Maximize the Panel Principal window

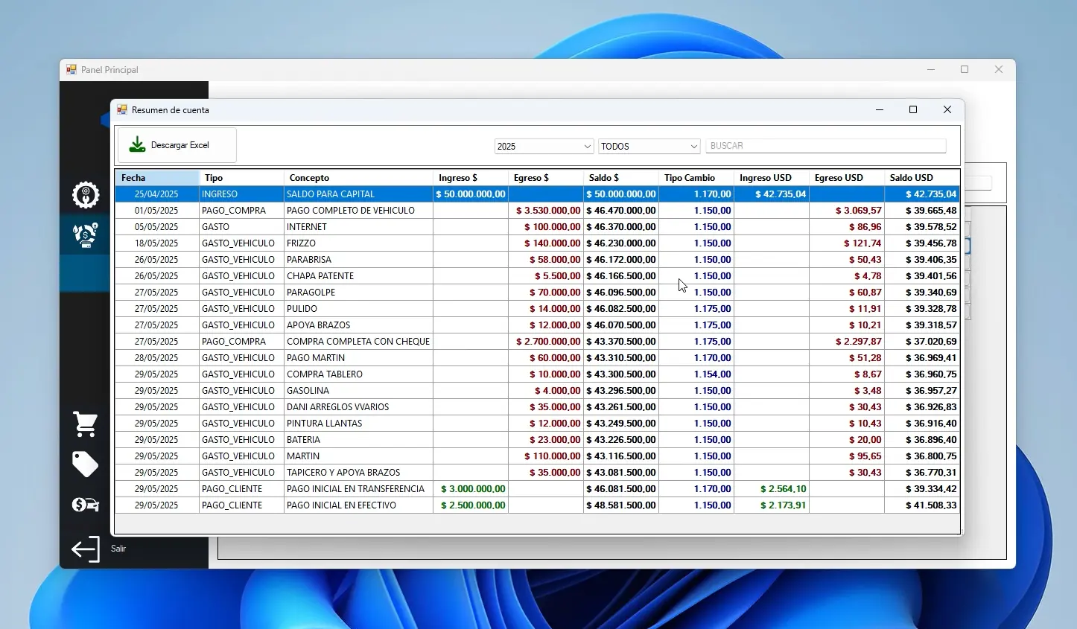click(x=965, y=69)
